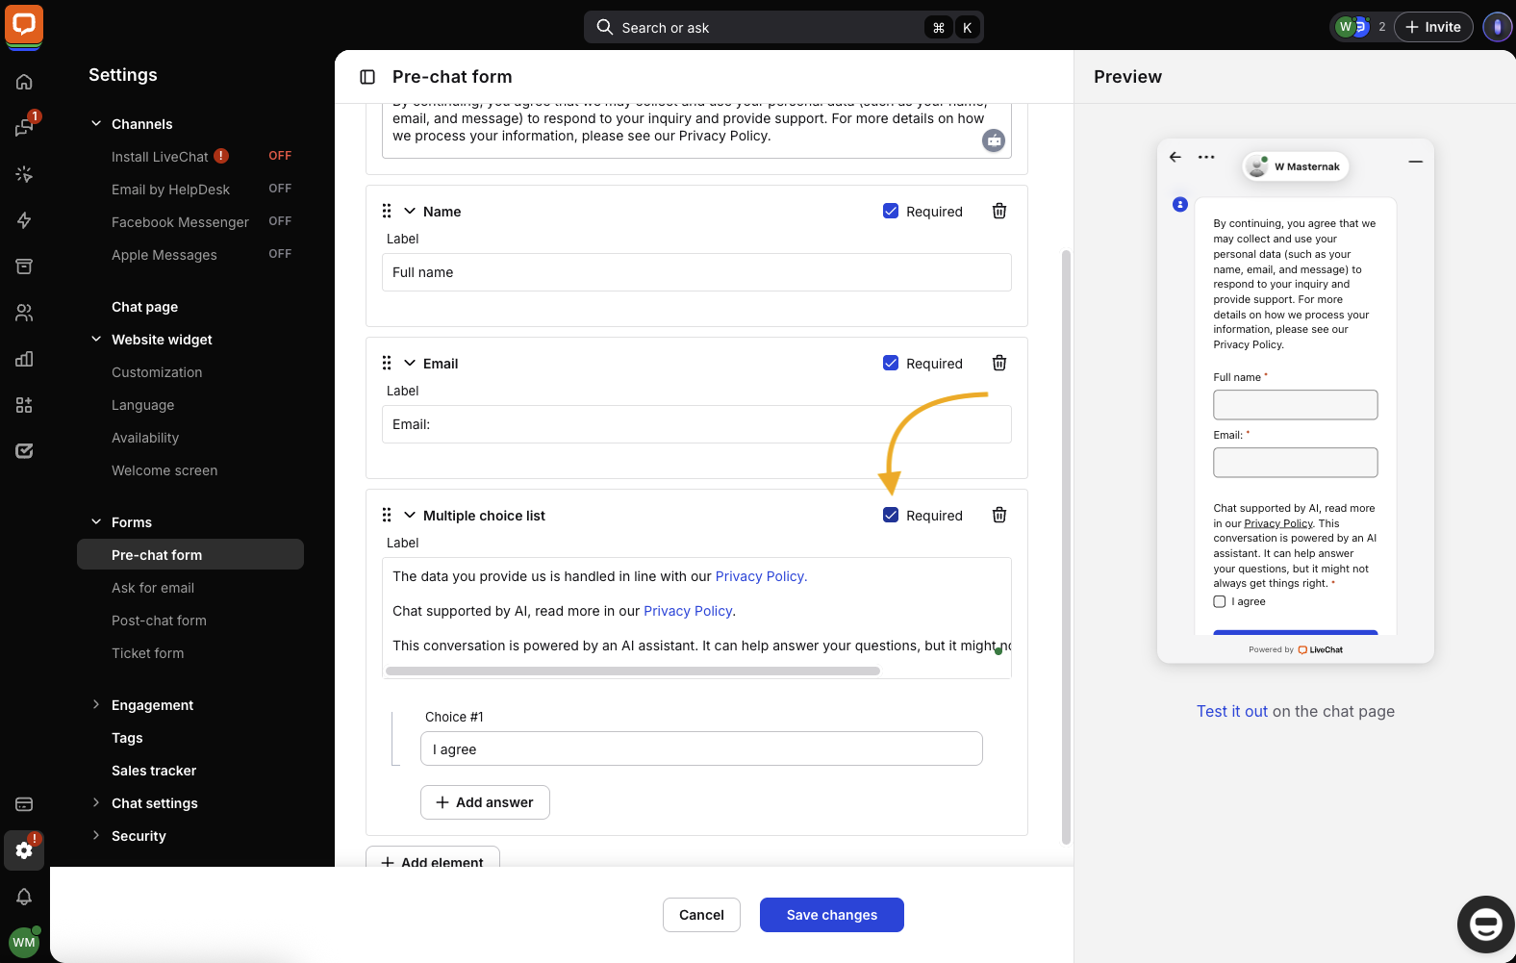Grab the drag handle of Name element
Viewport: 1516px width, 963px height.
click(x=387, y=211)
